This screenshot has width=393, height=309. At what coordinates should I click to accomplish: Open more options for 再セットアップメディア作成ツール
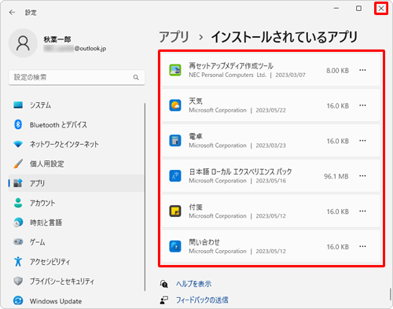pos(362,70)
